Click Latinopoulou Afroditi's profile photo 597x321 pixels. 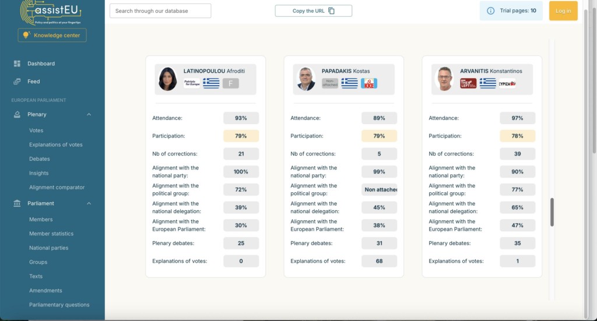click(168, 79)
